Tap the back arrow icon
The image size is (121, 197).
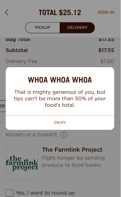click(x=7, y=13)
